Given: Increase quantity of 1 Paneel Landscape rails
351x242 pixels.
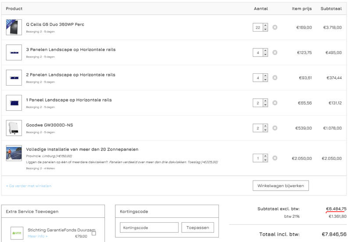Looking at the screenshot, I should click(265, 101).
